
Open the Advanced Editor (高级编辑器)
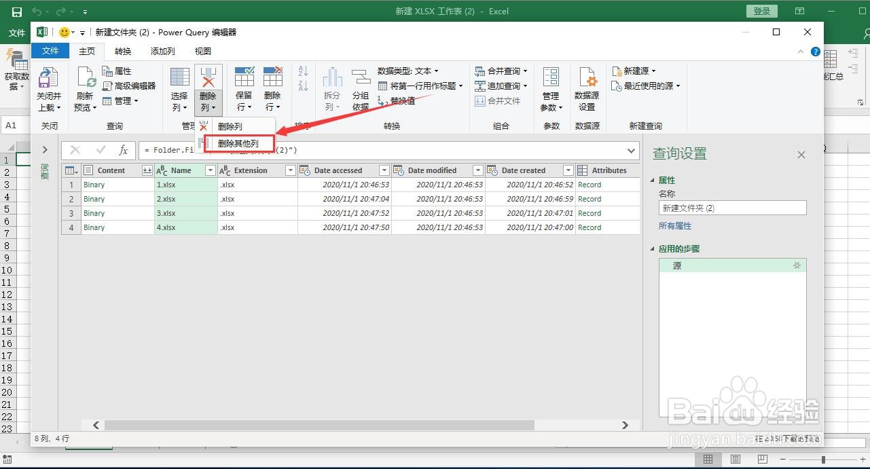point(129,86)
